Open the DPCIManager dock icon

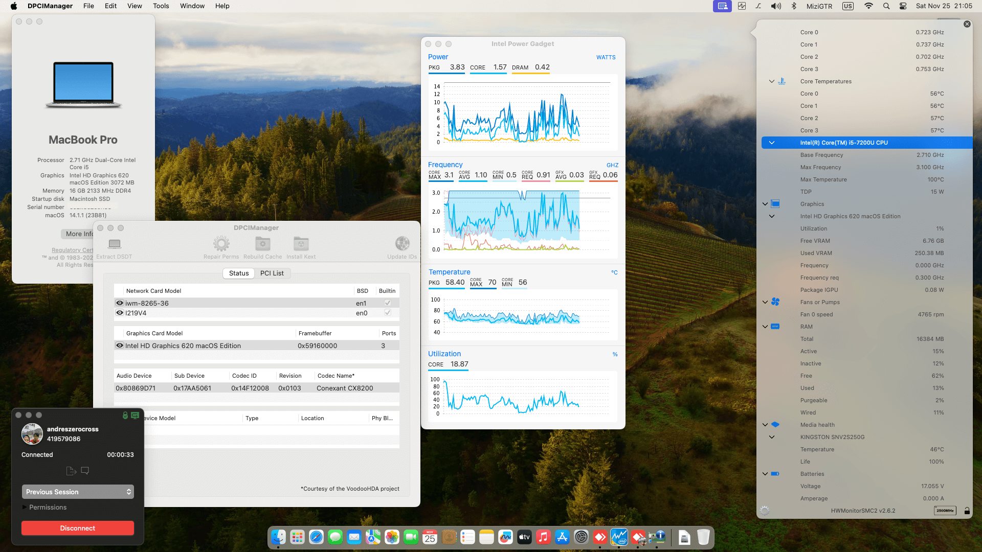[x=657, y=537]
